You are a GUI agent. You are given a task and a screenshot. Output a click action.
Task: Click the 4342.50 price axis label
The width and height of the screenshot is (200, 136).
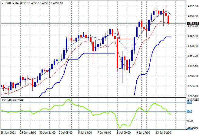[193, 36]
